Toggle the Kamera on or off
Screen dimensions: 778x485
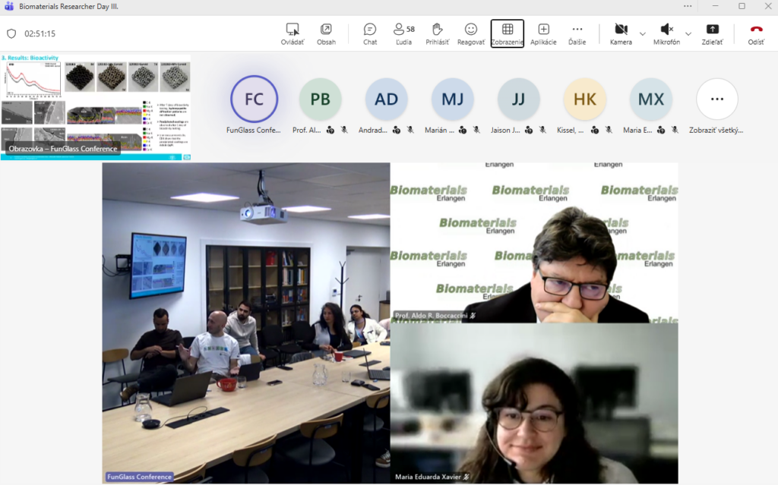pos(621,33)
